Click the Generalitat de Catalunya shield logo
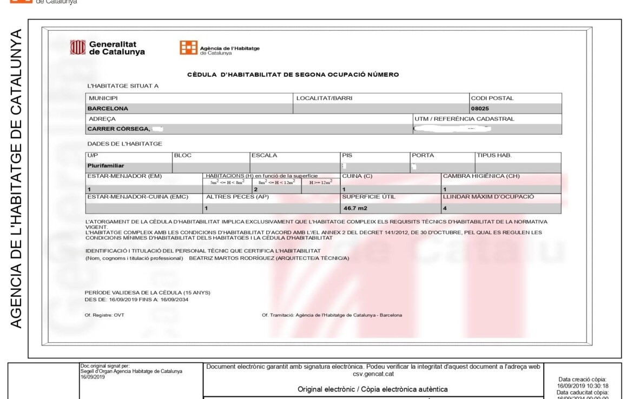The height and width of the screenshot is (399, 633). pyautogui.click(x=78, y=48)
